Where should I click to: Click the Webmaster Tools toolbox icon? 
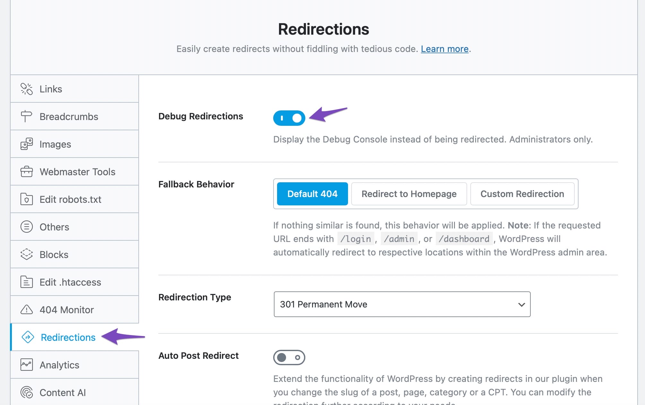tap(27, 172)
